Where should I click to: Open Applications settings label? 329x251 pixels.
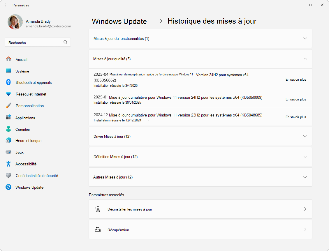click(25, 118)
